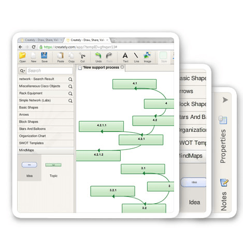
Task: Select the Idea shape thumbnail
Action: (x=30, y=168)
